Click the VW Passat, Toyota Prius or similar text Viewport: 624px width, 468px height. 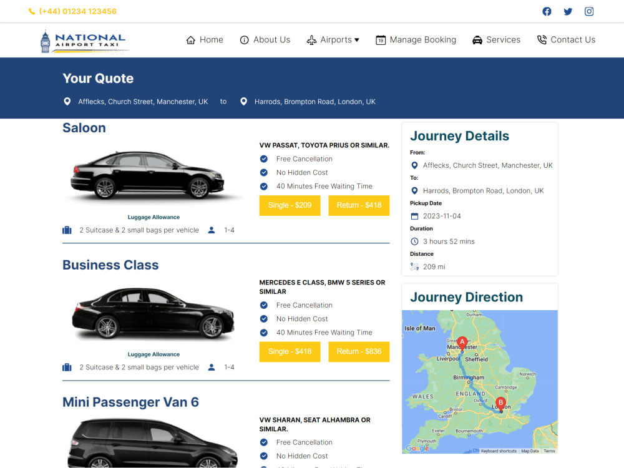click(x=324, y=145)
